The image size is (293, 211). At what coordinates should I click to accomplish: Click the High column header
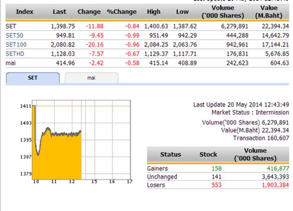coord(154,12)
